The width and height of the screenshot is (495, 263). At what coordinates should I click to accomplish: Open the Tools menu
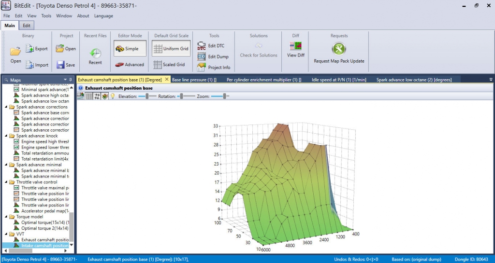[x=46, y=16]
